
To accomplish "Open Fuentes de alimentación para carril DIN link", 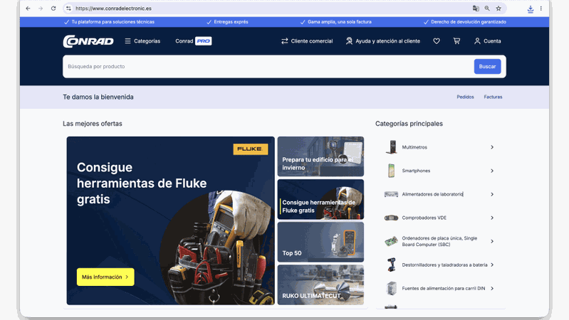I will tap(444, 289).
